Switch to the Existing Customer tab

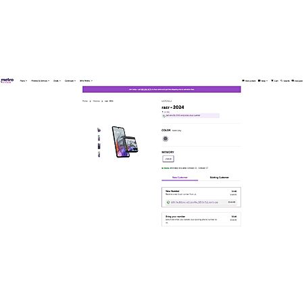point(219,178)
